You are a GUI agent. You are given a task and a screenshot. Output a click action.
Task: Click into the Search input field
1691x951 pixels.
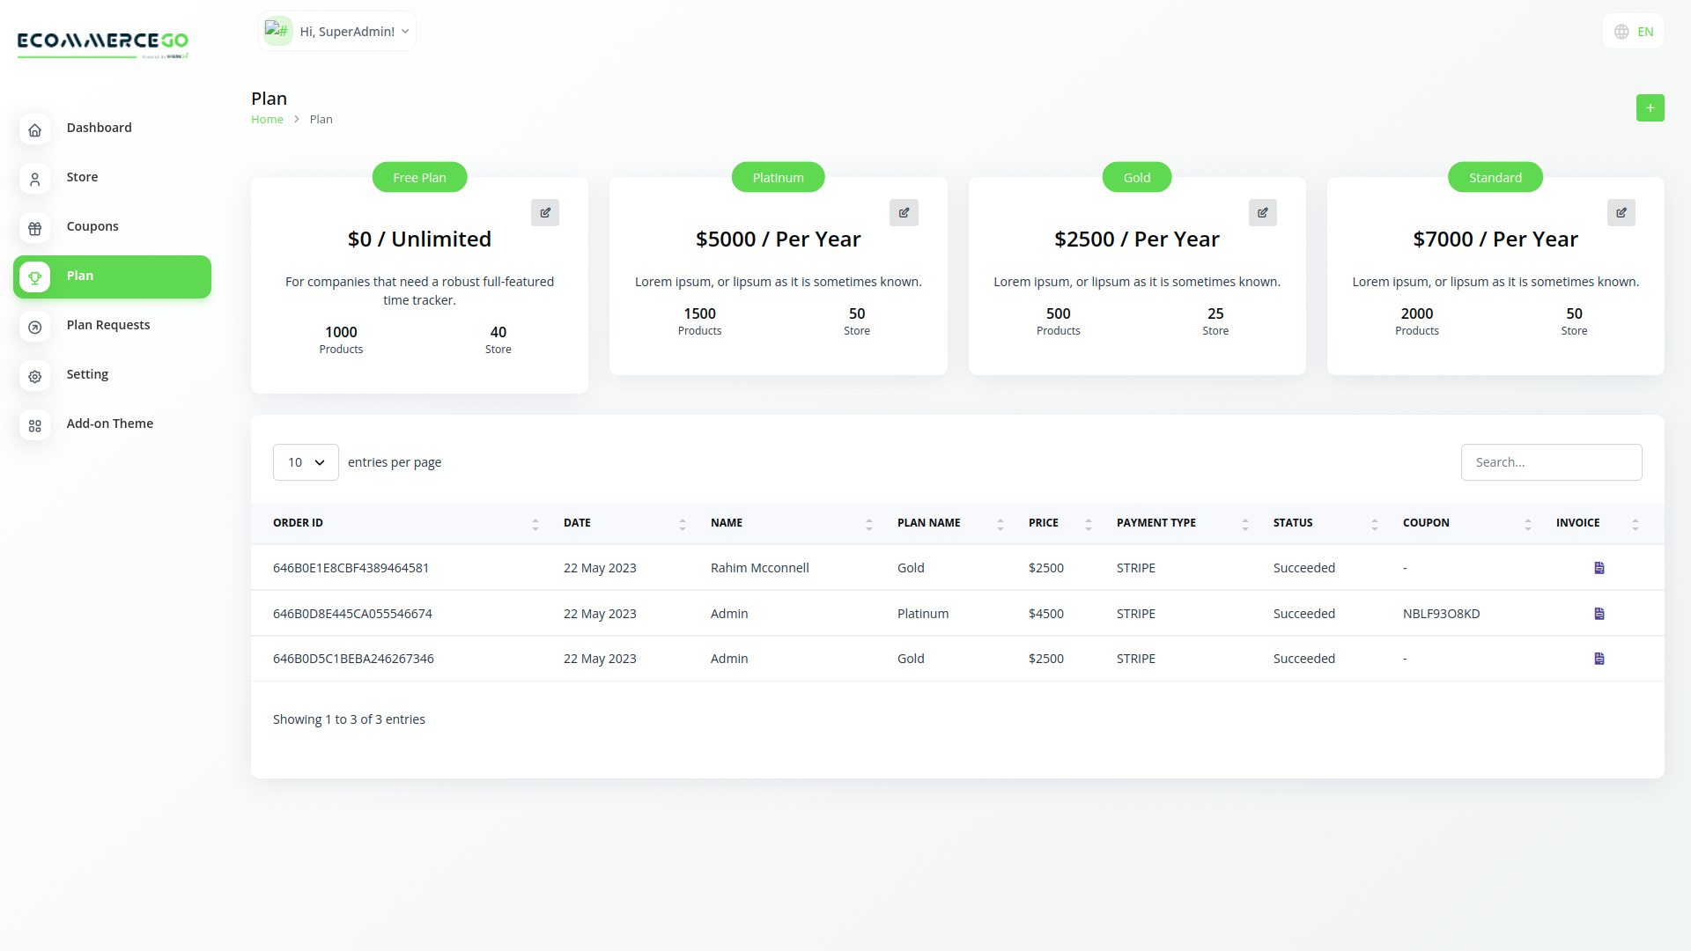(x=1551, y=462)
